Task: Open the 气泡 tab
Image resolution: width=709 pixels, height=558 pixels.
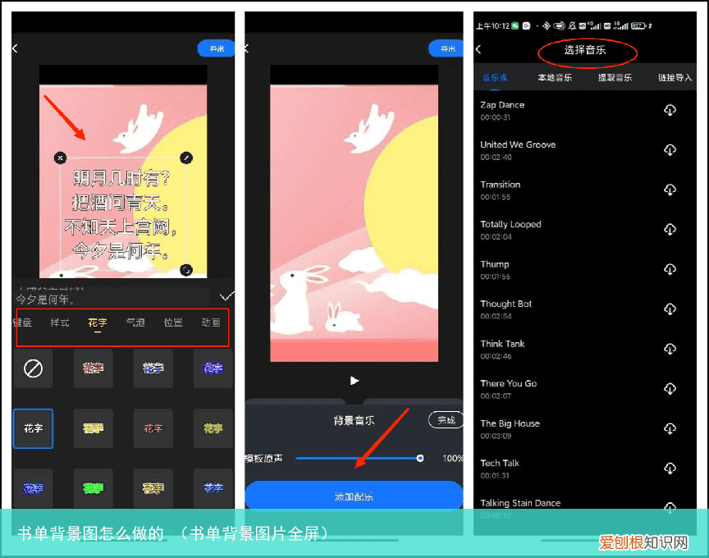Action: pyautogui.click(x=135, y=322)
